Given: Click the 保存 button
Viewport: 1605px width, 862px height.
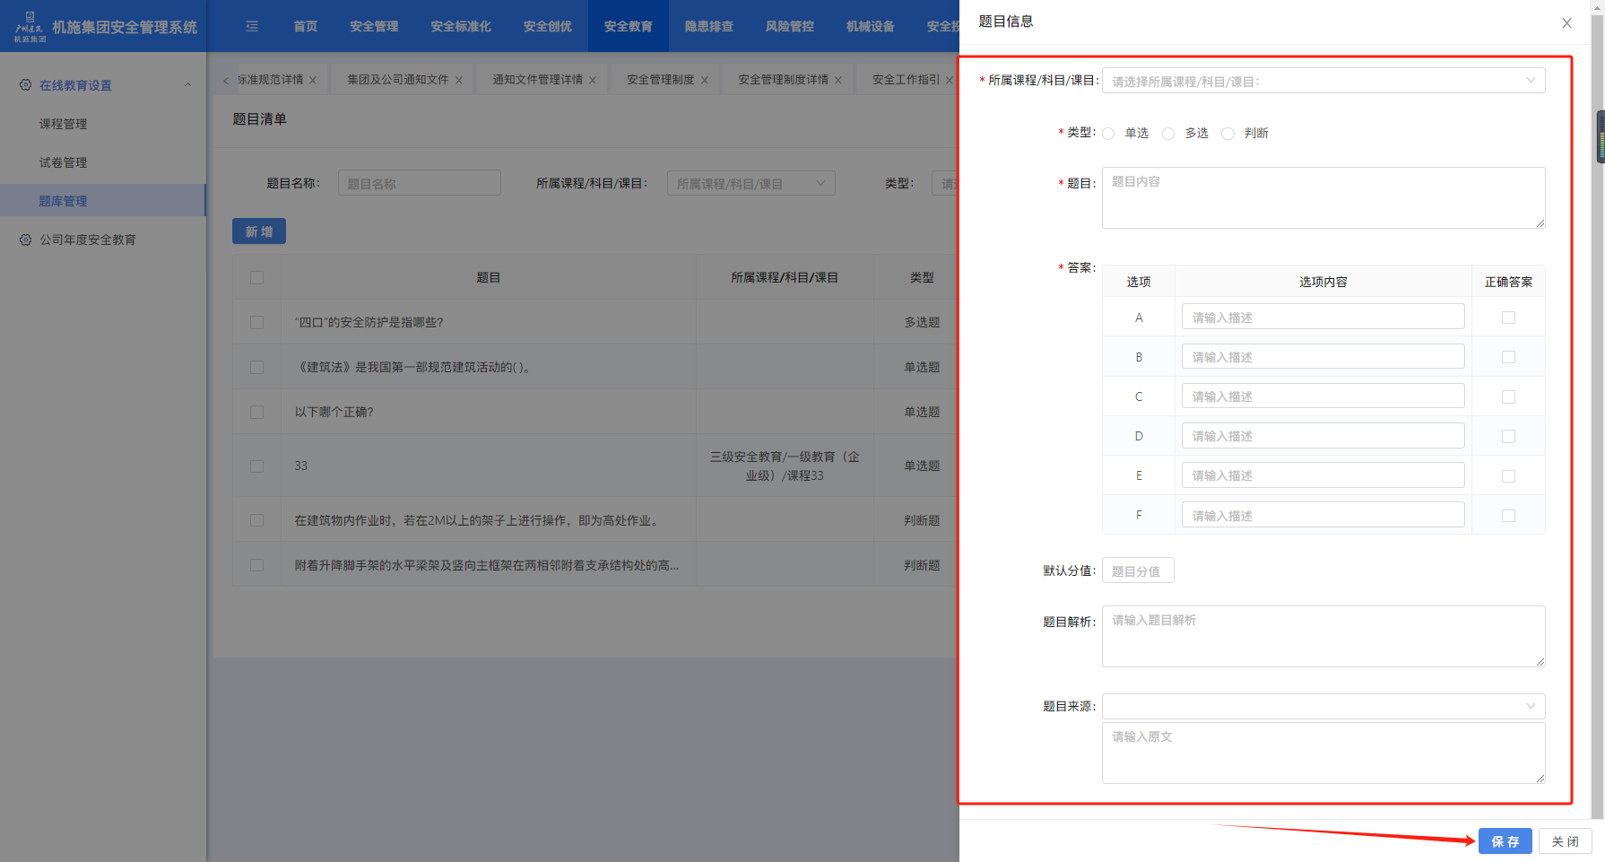Looking at the screenshot, I should tap(1505, 841).
